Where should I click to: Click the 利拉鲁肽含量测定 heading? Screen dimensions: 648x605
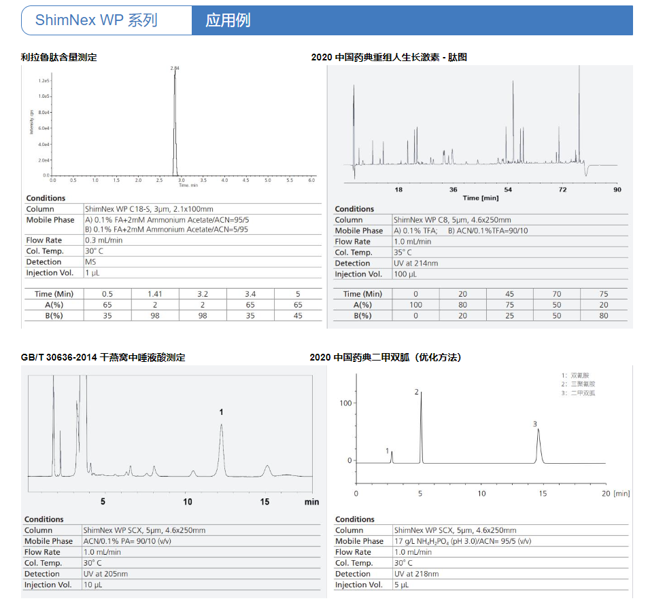click(59, 57)
